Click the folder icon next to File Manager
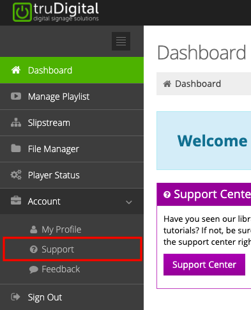The image size is (251, 310). coord(16,148)
